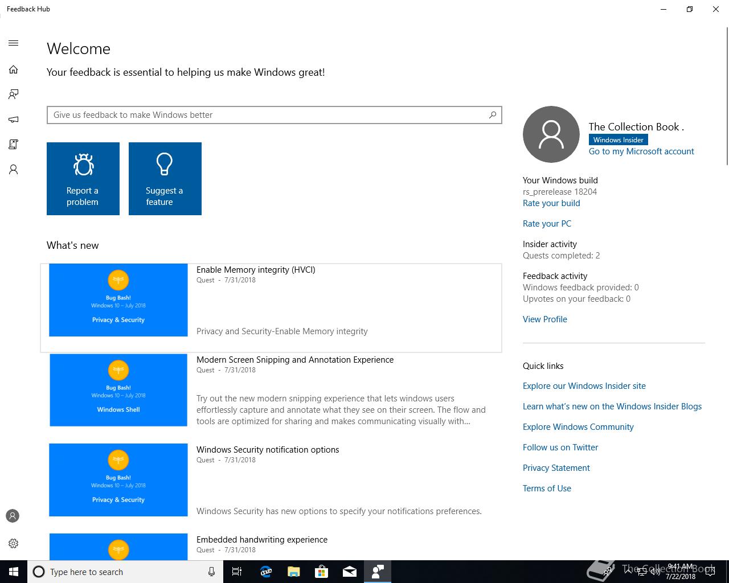This screenshot has height=583, width=729.
Task: Open Enable Memory integrity (HVCI) quest thumbnail
Action: click(118, 300)
